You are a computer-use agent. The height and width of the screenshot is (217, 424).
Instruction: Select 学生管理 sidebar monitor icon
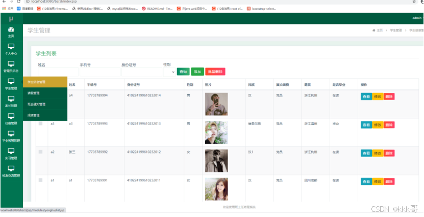tap(11, 81)
